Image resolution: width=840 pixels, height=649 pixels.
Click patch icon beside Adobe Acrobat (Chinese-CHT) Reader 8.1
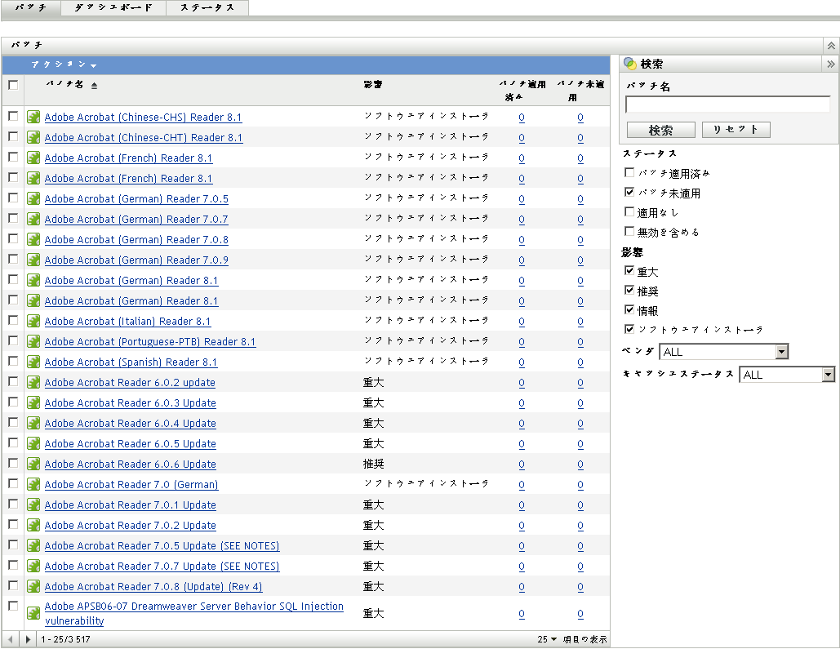tap(33, 137)
